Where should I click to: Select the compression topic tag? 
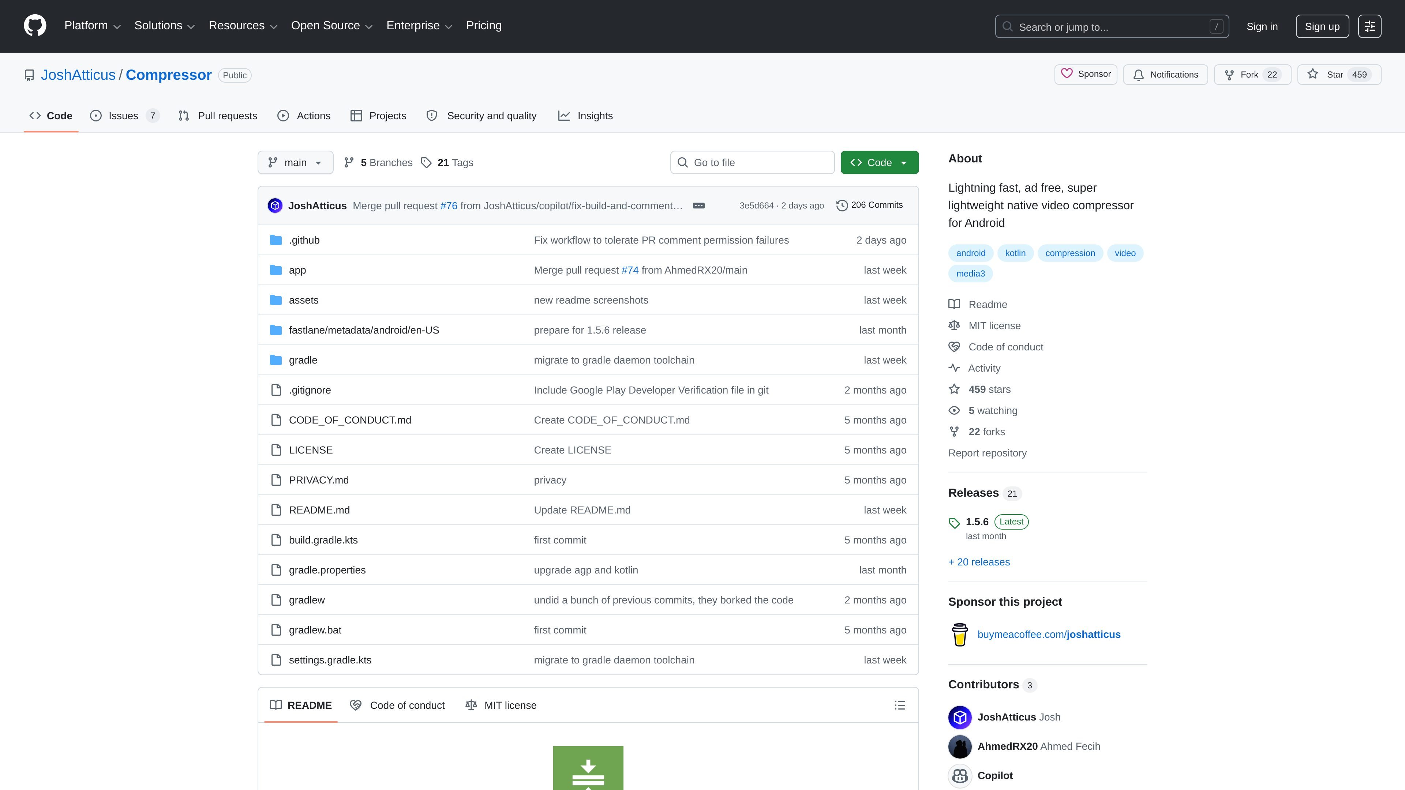tap(1070, 253)
